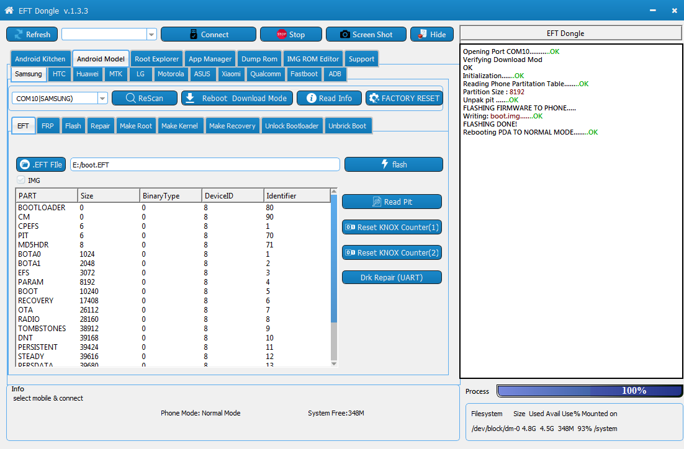
Task: Switch to Dump Rom tab
Action: [259, 59]
